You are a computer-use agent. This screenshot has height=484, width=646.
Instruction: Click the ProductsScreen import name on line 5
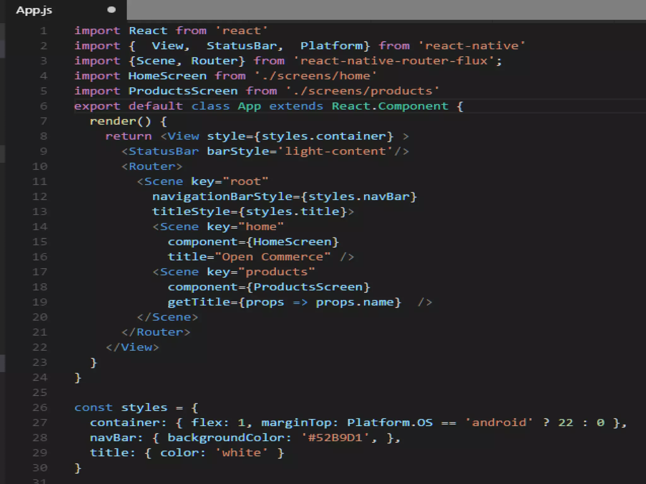pos(183,91)
